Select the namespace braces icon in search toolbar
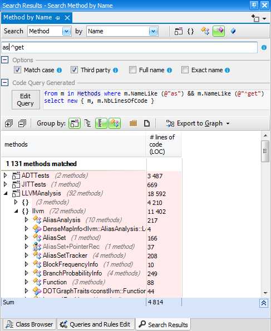 point(191,31)
